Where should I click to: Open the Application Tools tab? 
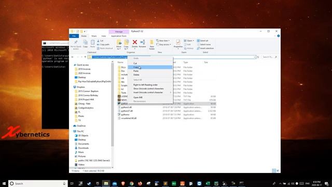pyautogui.click(x=119, y=36)
